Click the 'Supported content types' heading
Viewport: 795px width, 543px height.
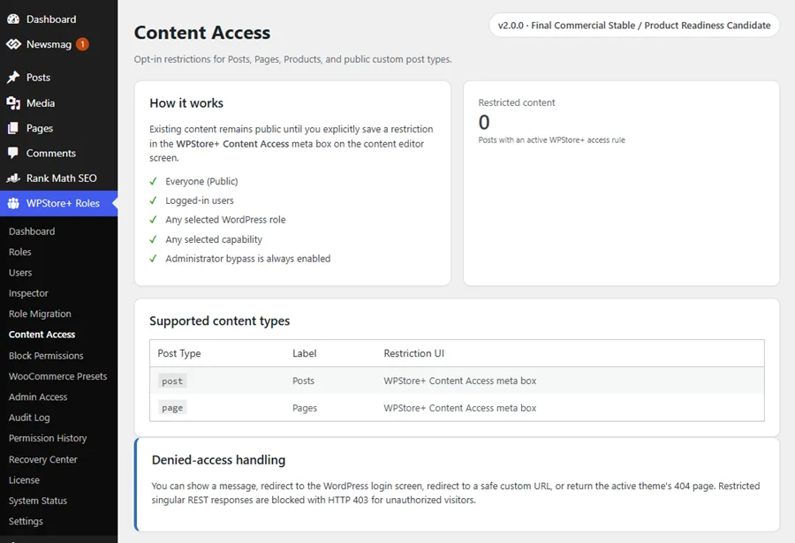[x=220, y=321]
